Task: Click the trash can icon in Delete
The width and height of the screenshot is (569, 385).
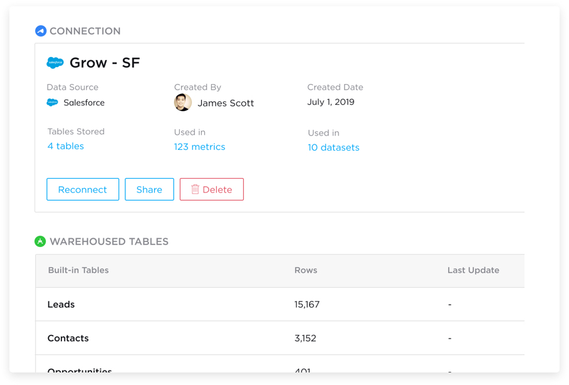Action: click(195, 189)
